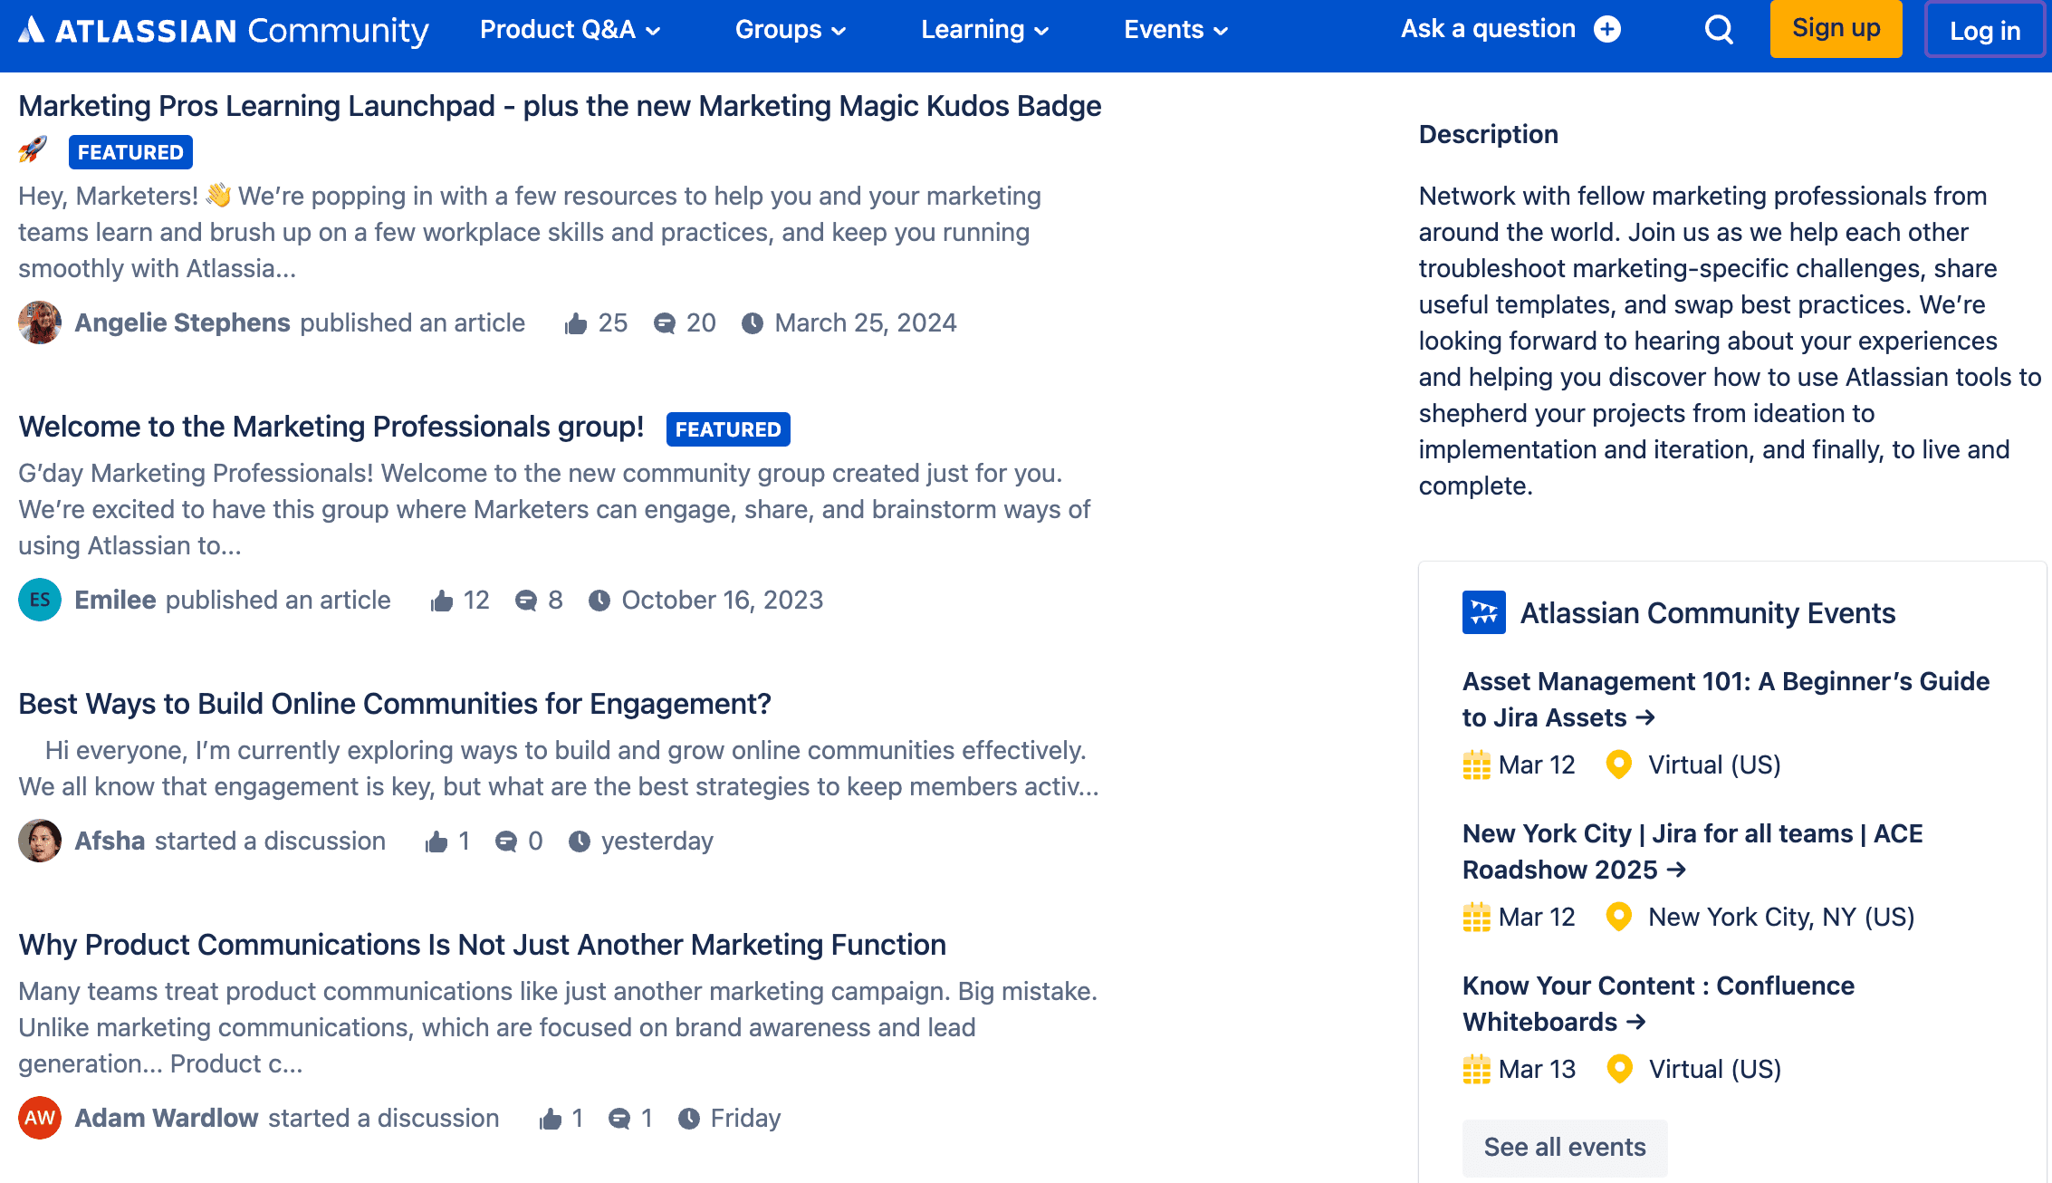Expand the Events dropdown
The width and height of the screenshot is (2052, 1183).
1175,29
